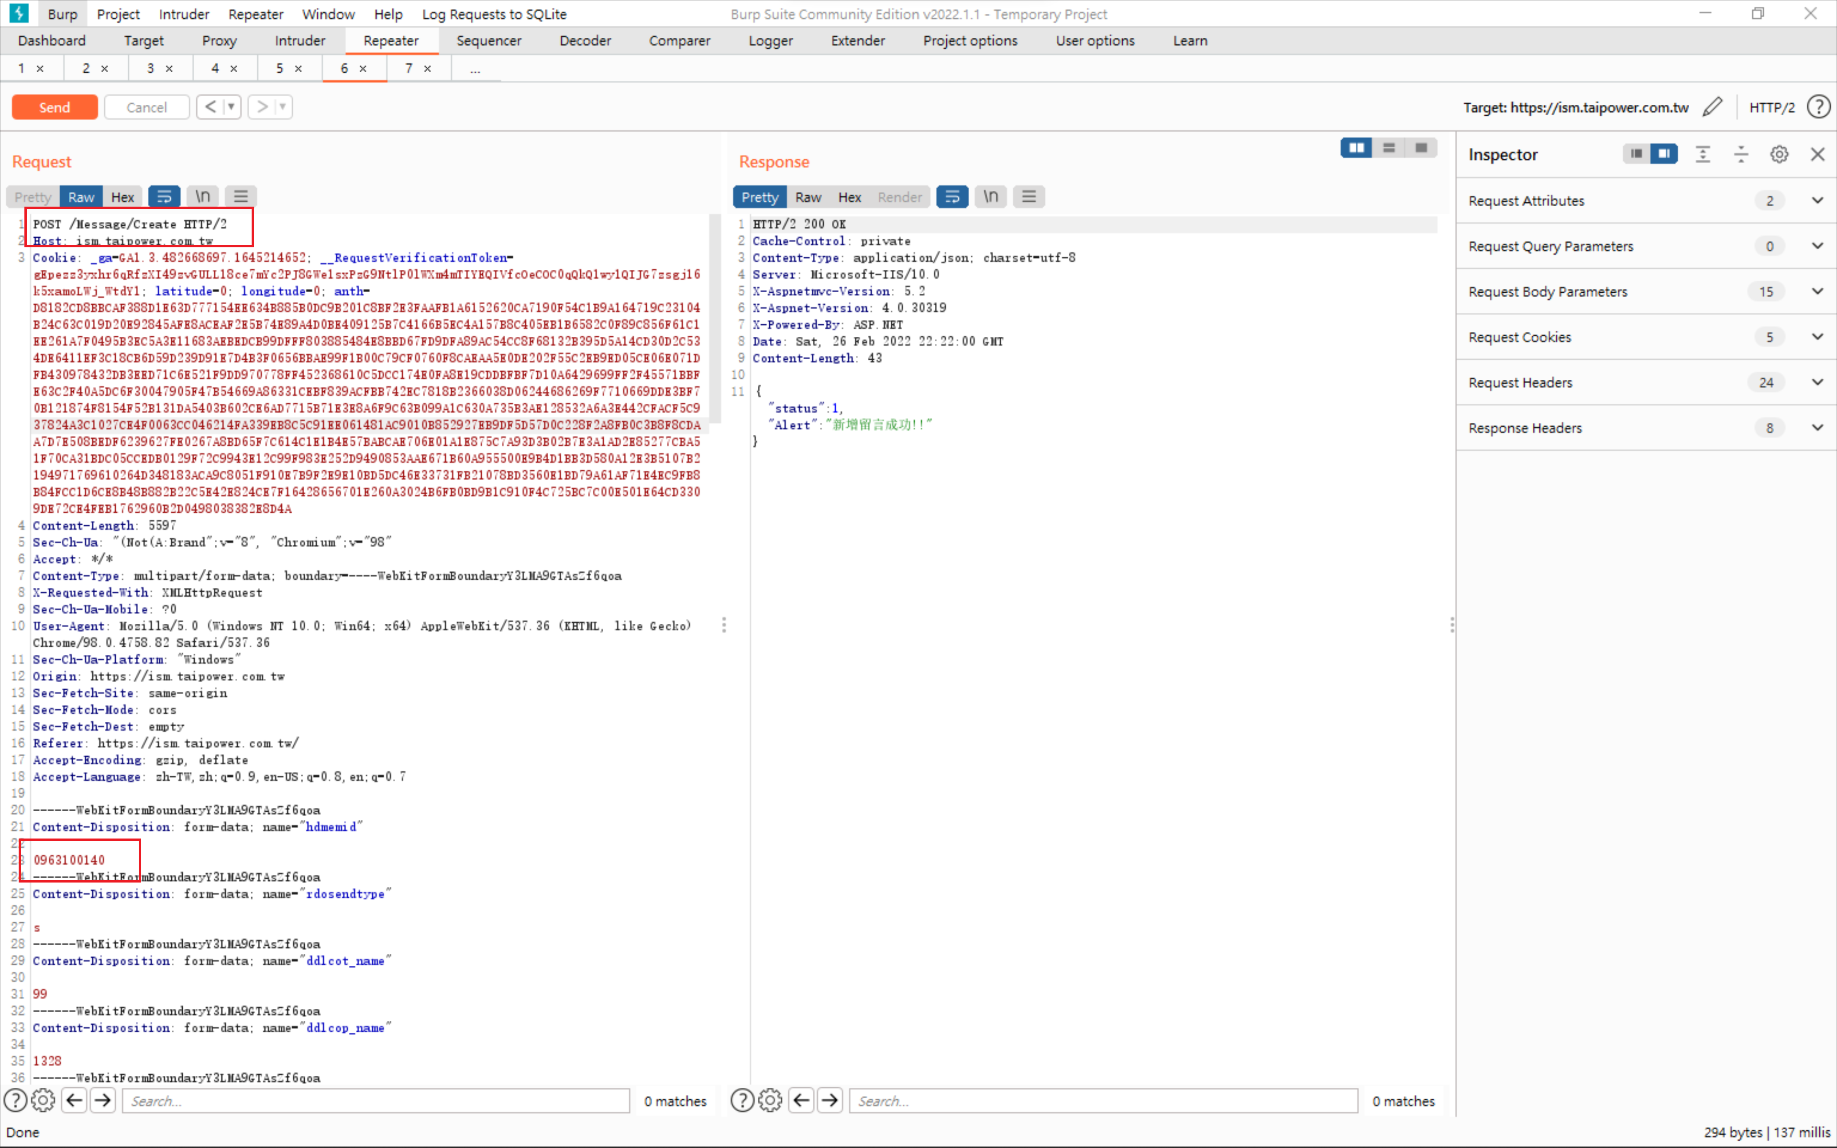1837x1148 pixels.
Task: Click the Request/Response divider handle
Action: pos(724,625)
